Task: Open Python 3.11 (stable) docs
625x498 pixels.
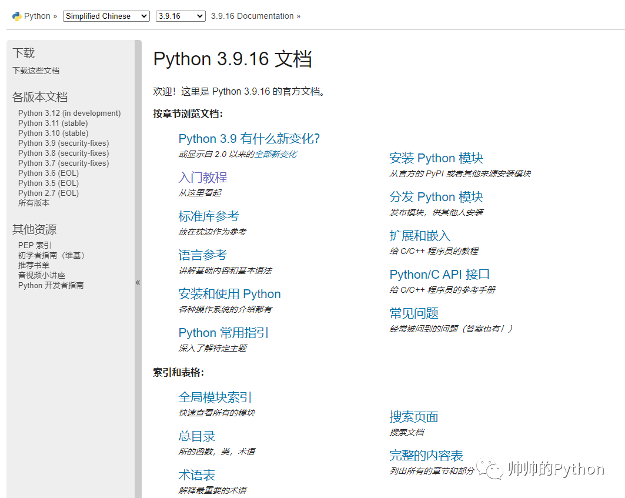Action: tap(53, 123)
